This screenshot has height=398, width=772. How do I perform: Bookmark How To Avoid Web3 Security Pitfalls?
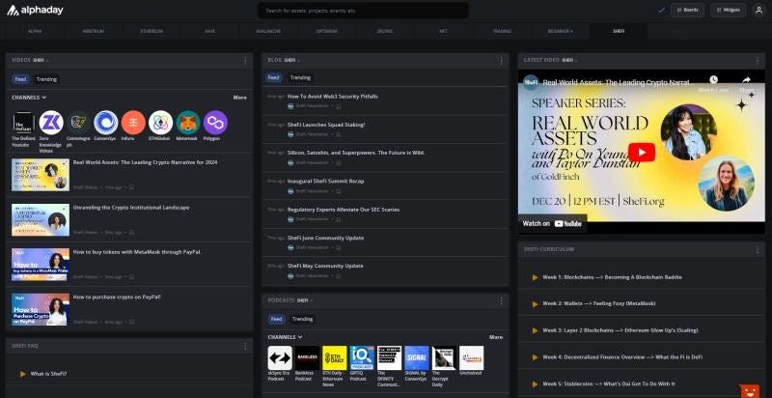pos(339,106)
